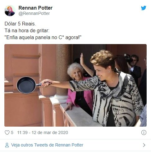Open 'Veja outros Tweets de Rennan Potter'
The width and height of the screenshot is (151, 153).
(x=47, y=145)
